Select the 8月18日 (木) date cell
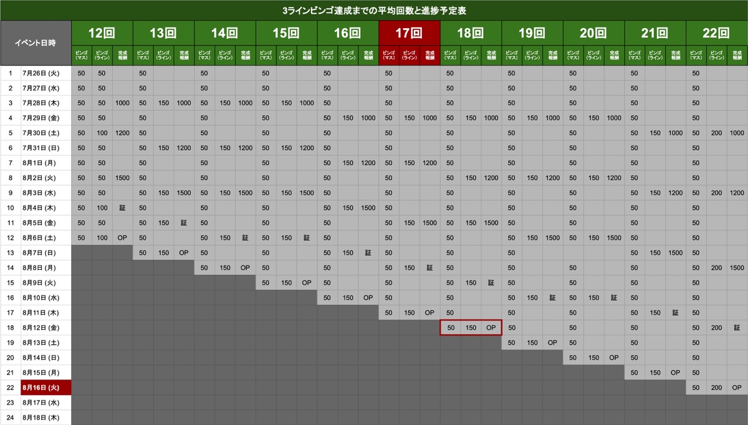Screen dimensions: 748x425 point(46,418)
